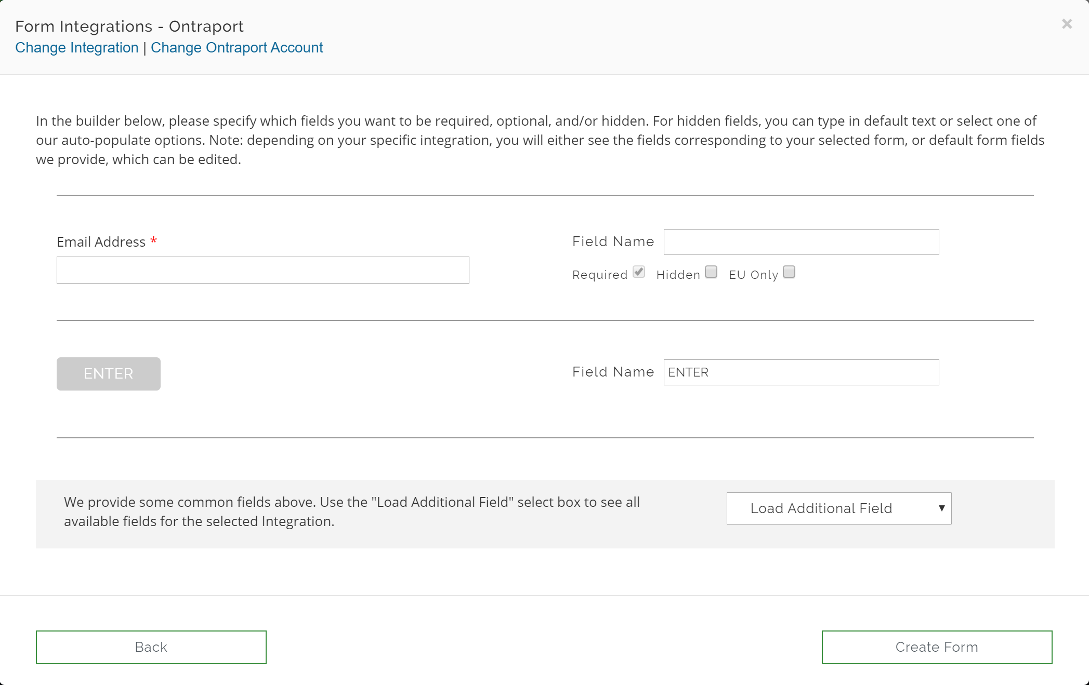Image resolution: width=1089 pixels, height=685 pixels.
Task: Focus the top Field Name text box
Action: [x=801, y=242]
